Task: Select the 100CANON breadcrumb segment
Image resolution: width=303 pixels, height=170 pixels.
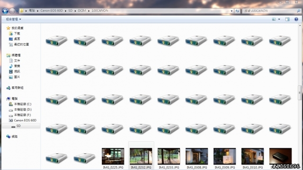Action: click(100, 10)
